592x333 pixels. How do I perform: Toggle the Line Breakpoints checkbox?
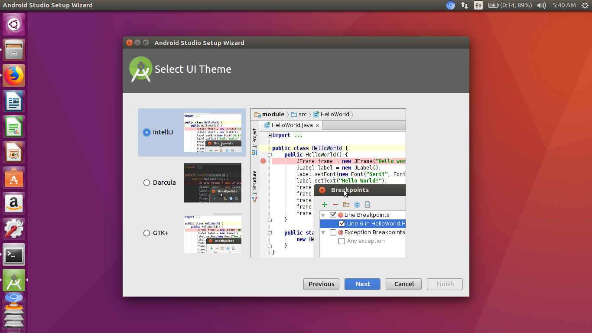[333, 215]
